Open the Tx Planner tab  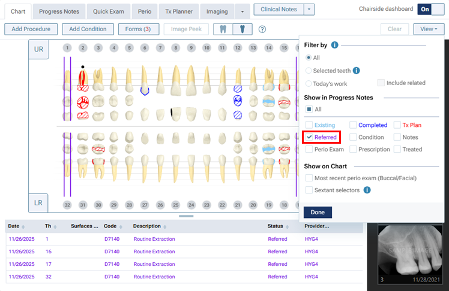(178, 11)
